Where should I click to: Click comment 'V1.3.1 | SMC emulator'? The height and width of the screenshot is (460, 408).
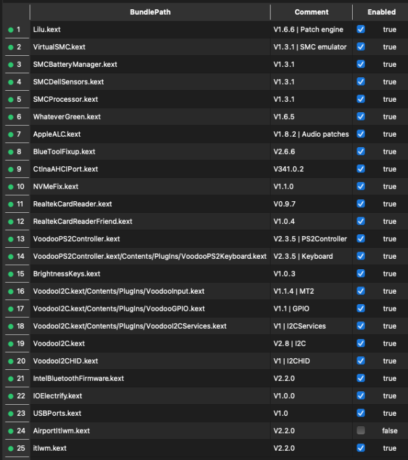(310, 47)
